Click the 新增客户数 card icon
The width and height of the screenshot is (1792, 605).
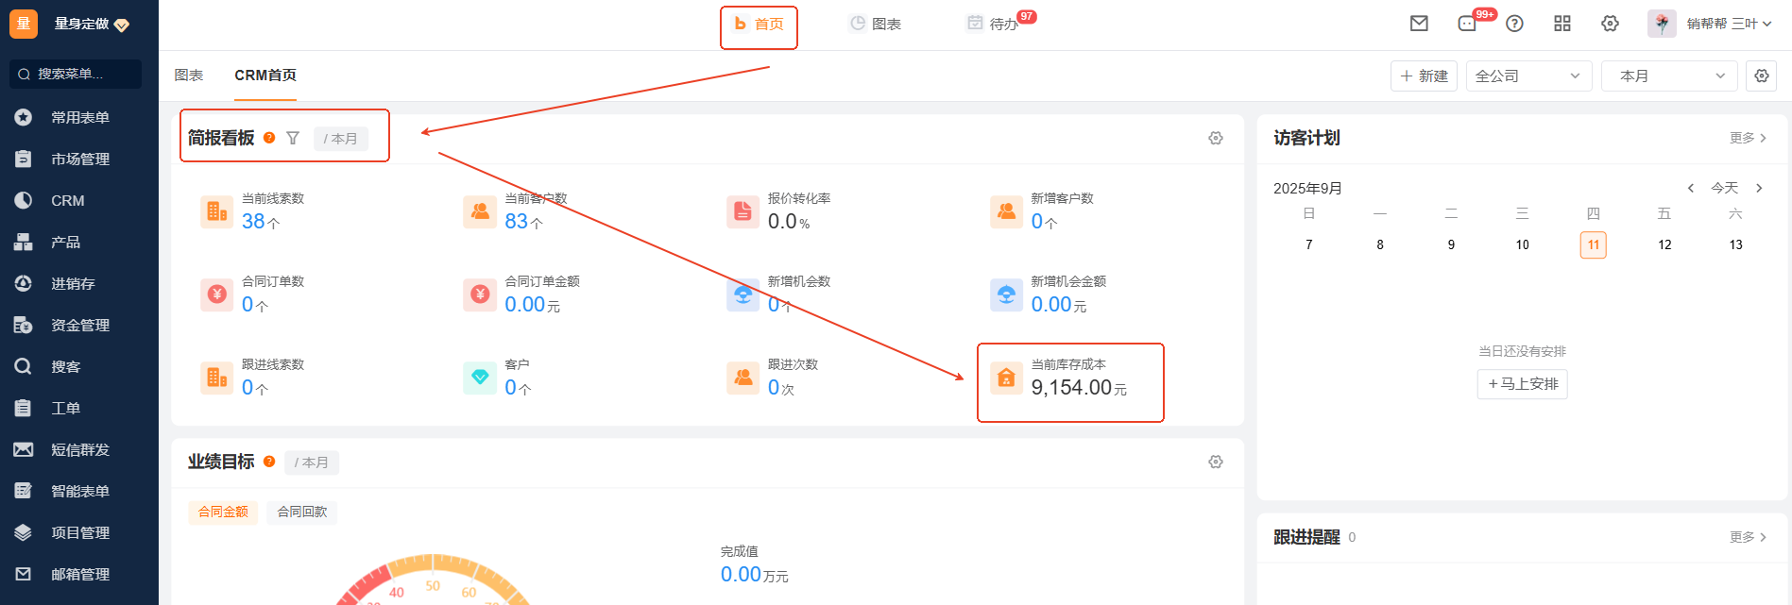click(1006, 211)
